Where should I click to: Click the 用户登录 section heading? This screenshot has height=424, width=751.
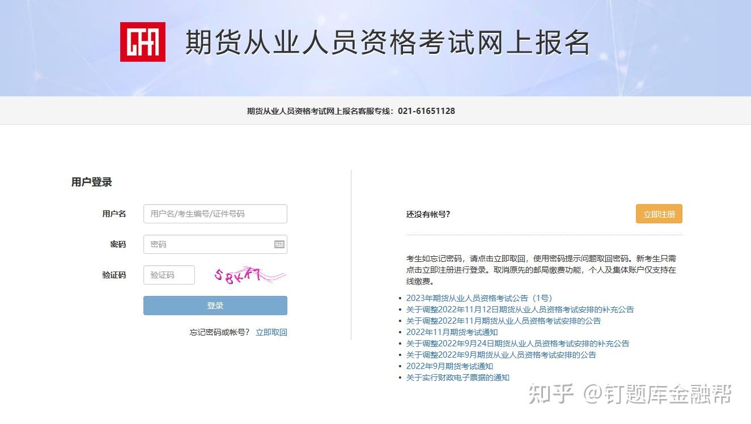pyautogui.click(x=91, y=182)
